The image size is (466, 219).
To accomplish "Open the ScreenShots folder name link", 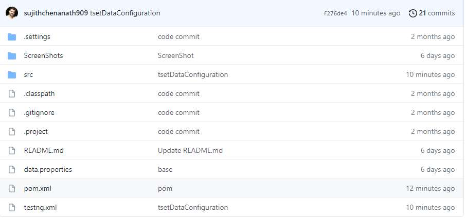I will click(43, 56).
